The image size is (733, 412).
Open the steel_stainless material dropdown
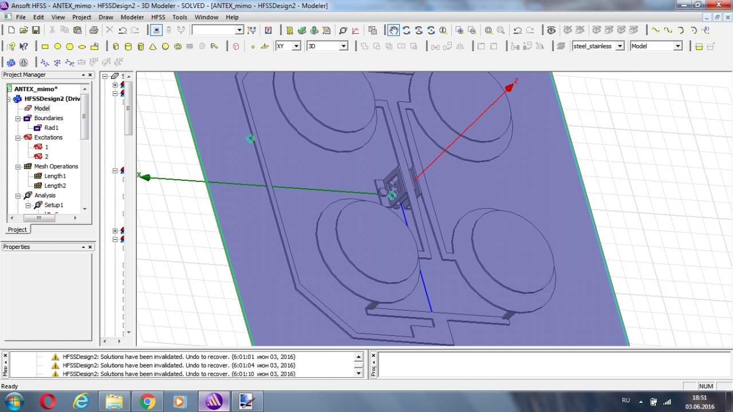coord(620,46)
